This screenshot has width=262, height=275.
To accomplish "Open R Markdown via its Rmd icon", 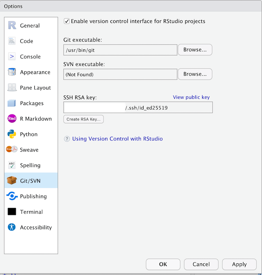I will (x=12, y=119).
